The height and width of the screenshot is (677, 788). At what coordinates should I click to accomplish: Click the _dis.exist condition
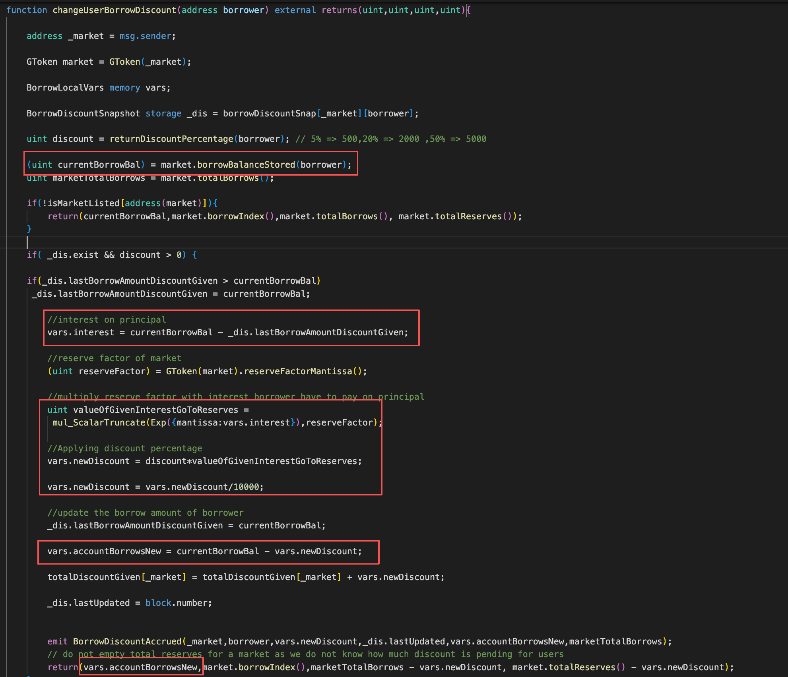click(73, 255)
